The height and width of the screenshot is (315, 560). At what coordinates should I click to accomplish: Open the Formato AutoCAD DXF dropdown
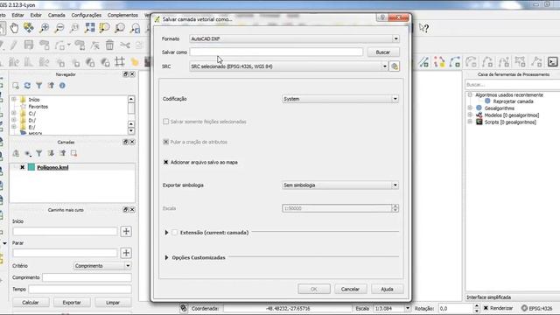(x=294, y=38)
